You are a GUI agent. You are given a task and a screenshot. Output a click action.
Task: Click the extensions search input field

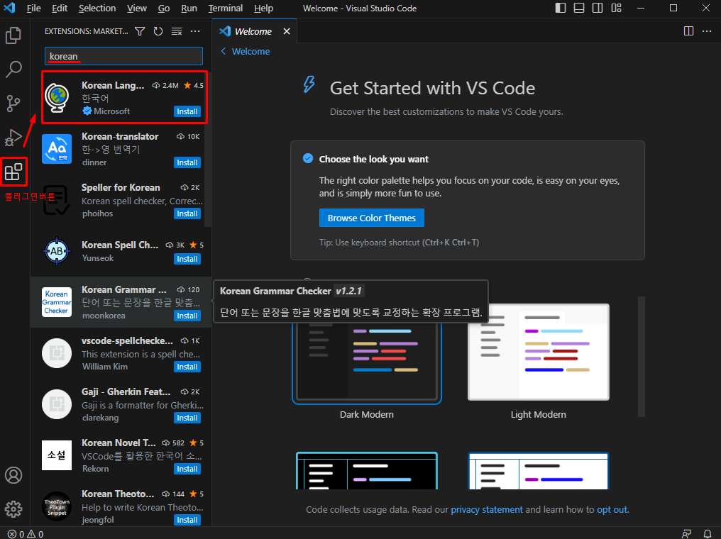[x=123, y=56]
